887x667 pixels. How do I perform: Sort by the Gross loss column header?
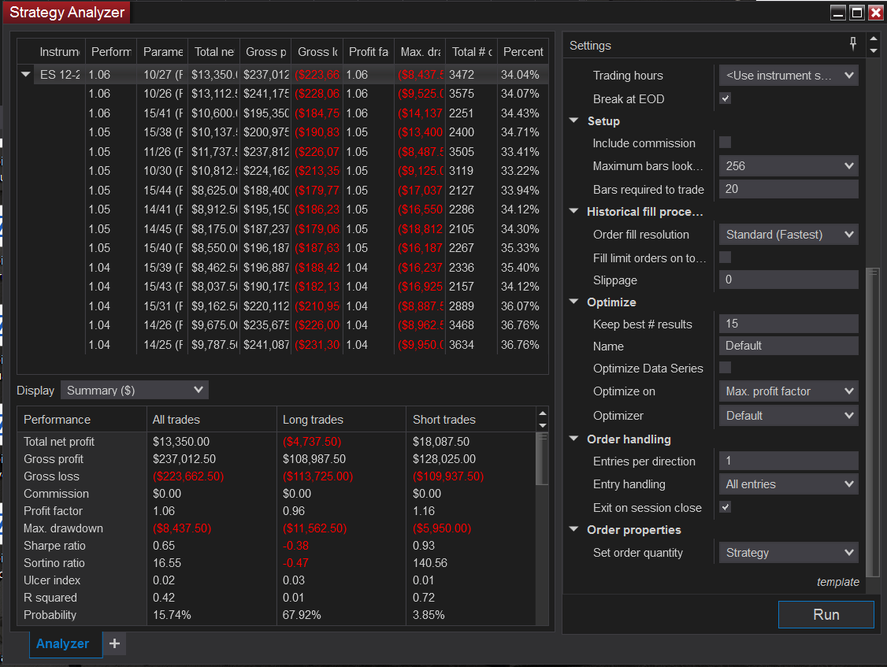(317, 51)
